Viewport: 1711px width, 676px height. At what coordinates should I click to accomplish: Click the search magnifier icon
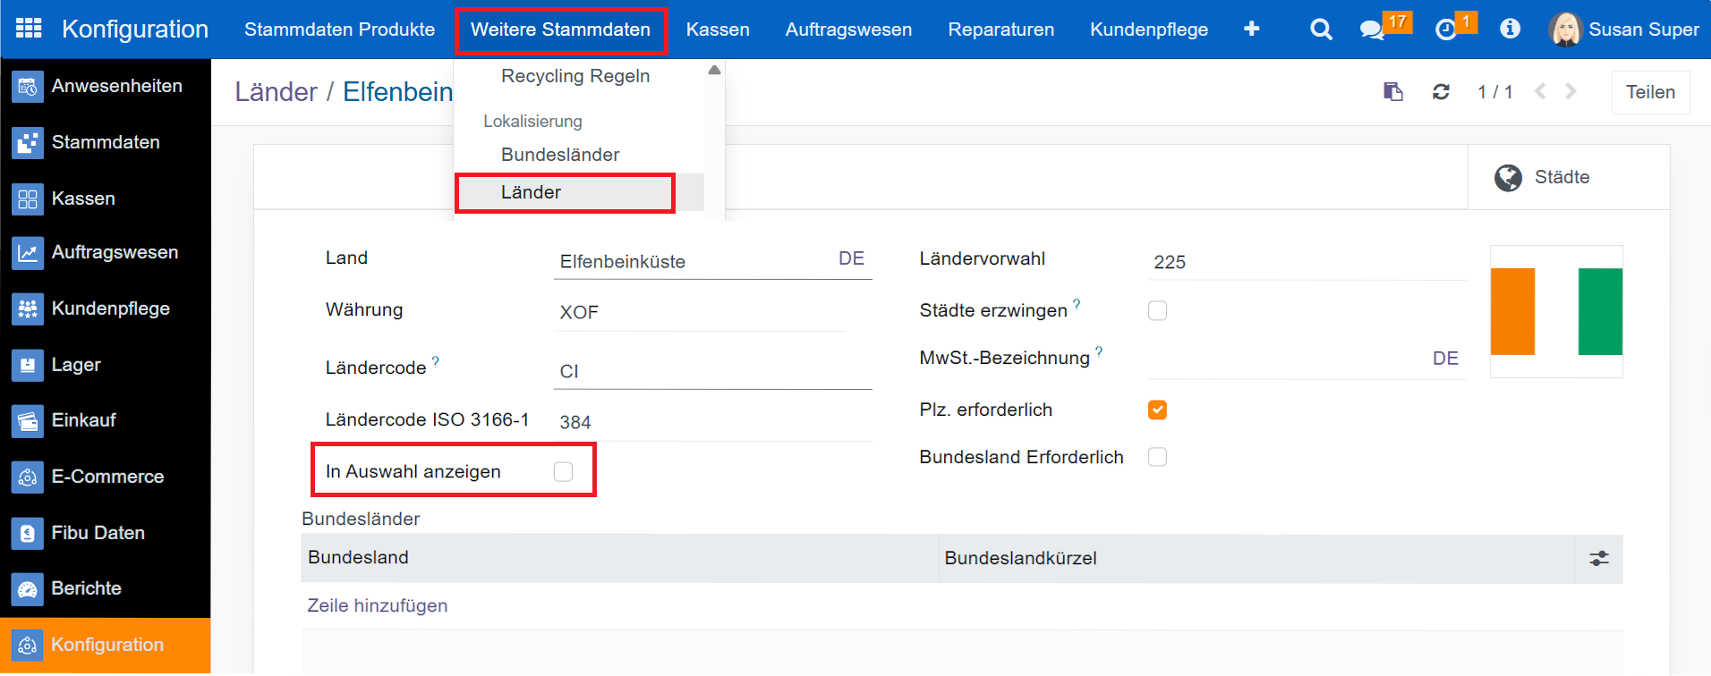point(1320,30)
